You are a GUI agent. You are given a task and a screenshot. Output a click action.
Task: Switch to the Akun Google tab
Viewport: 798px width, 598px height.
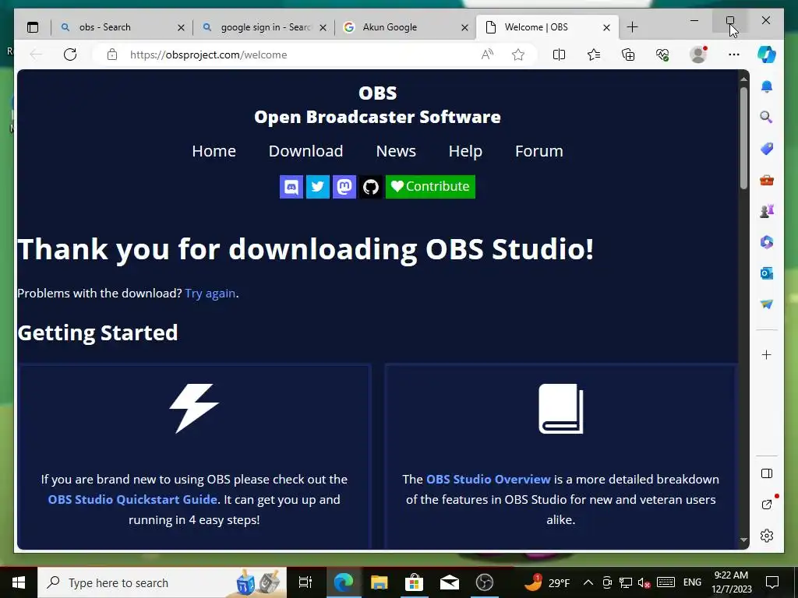(x=405, y=27)
